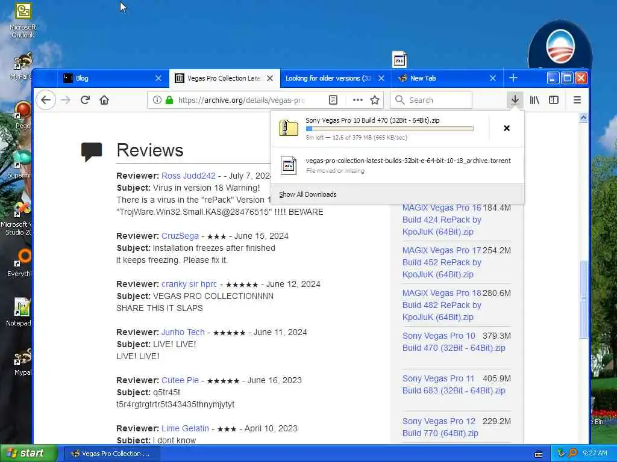This screenshot has height=462, width=617.
Task: Focus the browser Search box
Action: point(431,100)
